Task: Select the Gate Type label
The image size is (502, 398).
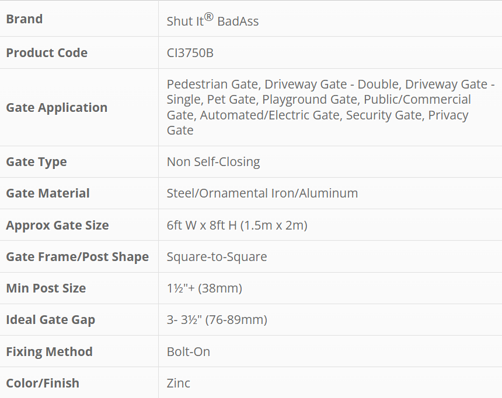Action: tap(36, 162)
